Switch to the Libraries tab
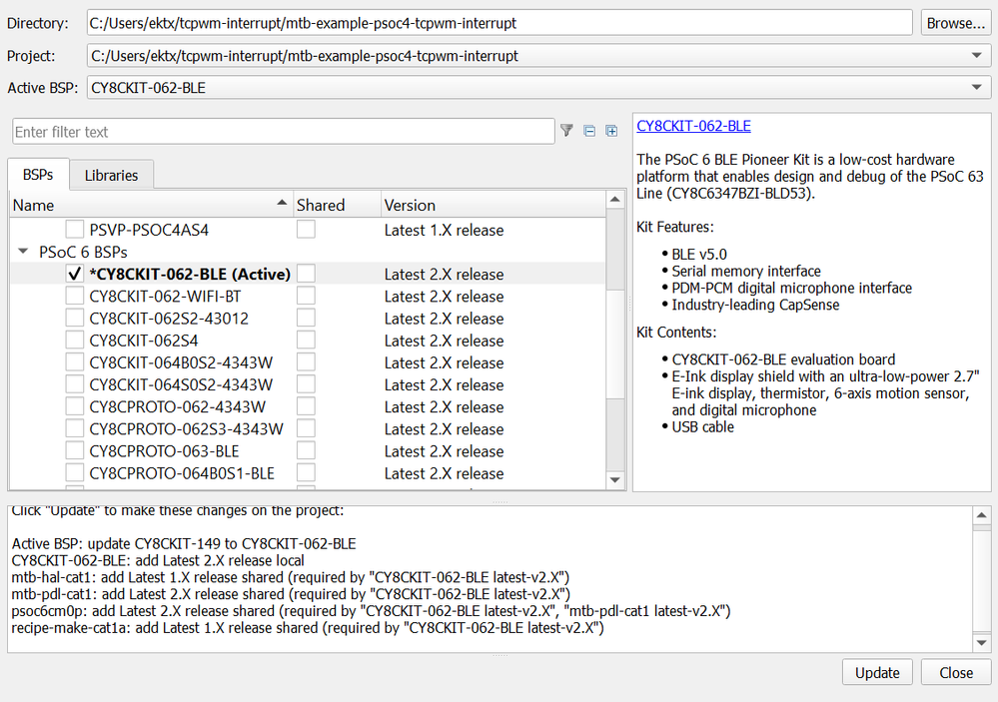Viewport: 998px width, 702px height. 111,175
